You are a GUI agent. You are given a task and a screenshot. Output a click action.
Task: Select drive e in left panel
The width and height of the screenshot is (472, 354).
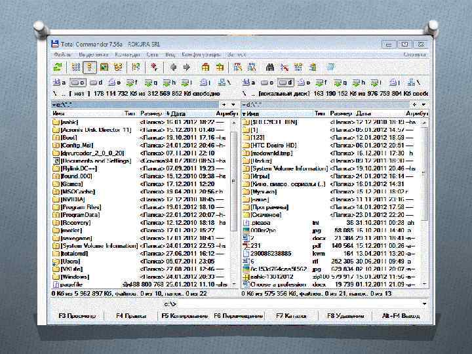click(114, 82)
